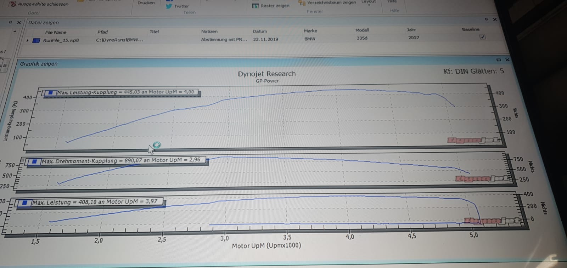Click the 335d model cell
This screenshot has width=567, height=268.
[x=362, y=38]
